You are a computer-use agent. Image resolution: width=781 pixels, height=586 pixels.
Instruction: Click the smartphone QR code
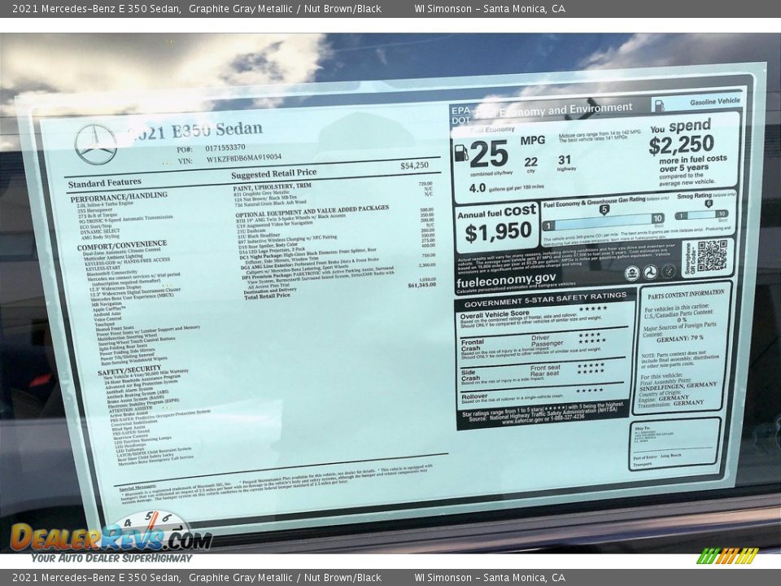[712, 256]
